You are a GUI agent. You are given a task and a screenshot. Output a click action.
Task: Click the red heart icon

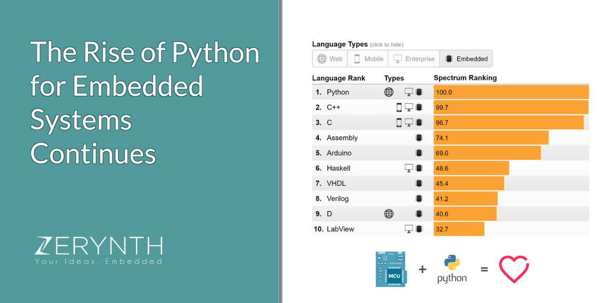click(x=514, y=269)
